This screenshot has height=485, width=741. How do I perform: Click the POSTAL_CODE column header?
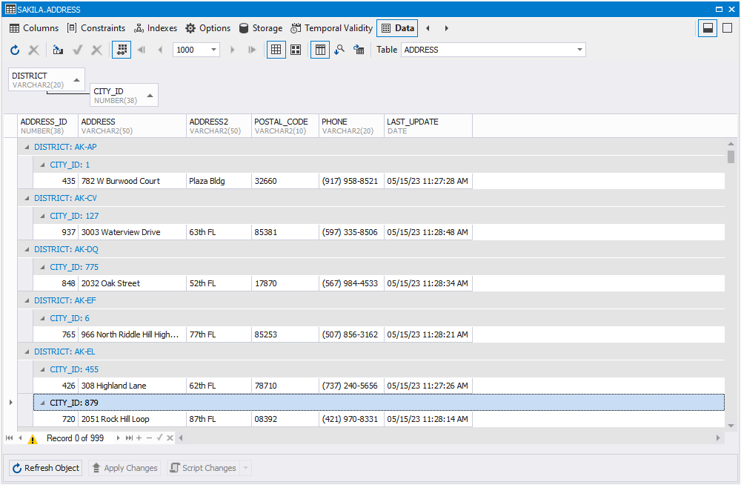pyautogui.click(x=285, y=126)
